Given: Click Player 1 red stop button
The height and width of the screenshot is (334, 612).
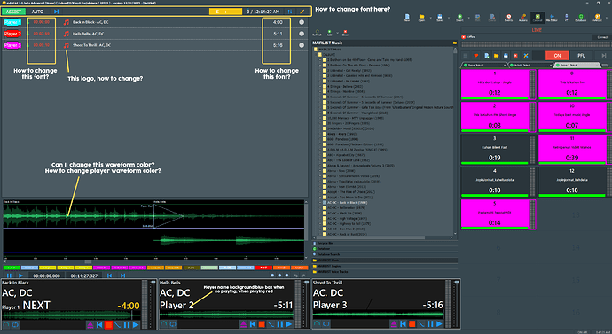Looking at the screenshot, I should (108, 324).
